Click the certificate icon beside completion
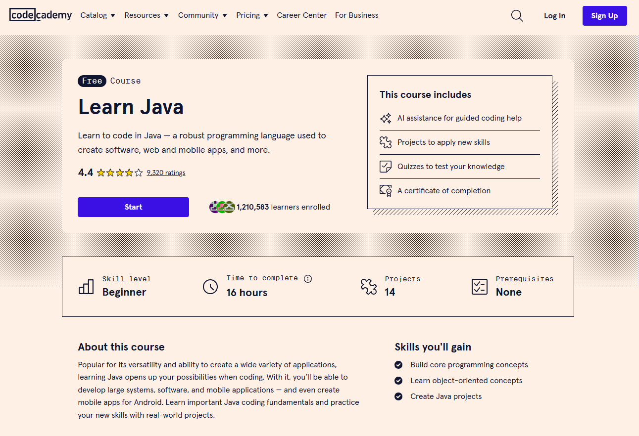 pos(386,191)
